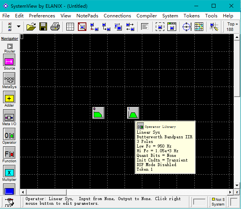Click the disconnect tokens icon with red X
Screen dimensions: 241x209
[x=94, y=27]
